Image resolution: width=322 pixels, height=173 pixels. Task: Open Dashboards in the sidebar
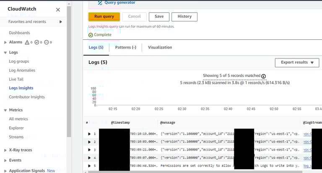pos(20,33)
